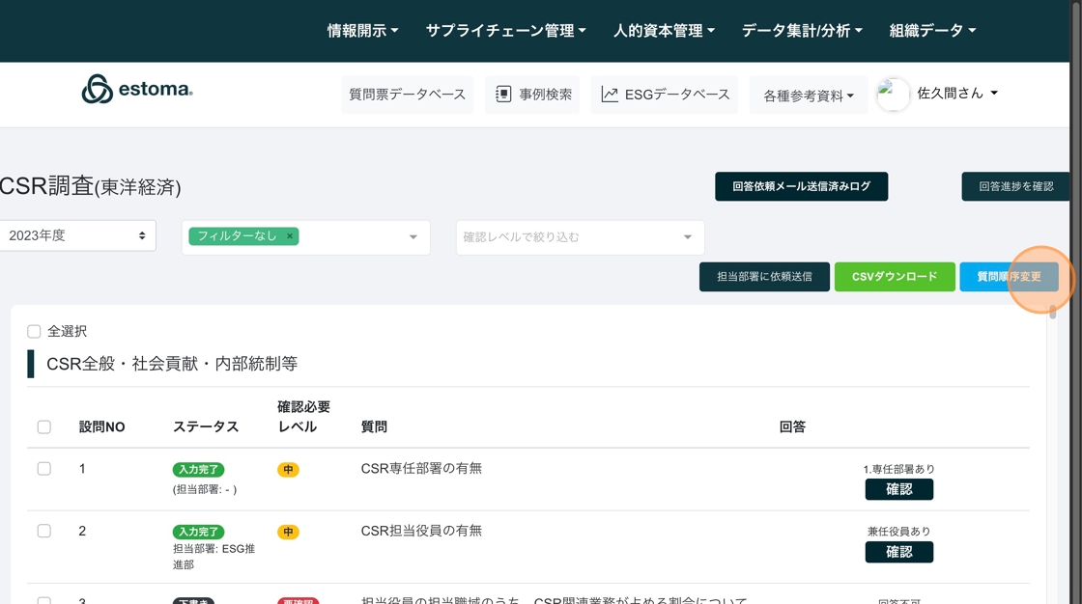Screen dimensions: 1082x604
Task: Check the box for question 1
Action: click(x=44, y=469)
